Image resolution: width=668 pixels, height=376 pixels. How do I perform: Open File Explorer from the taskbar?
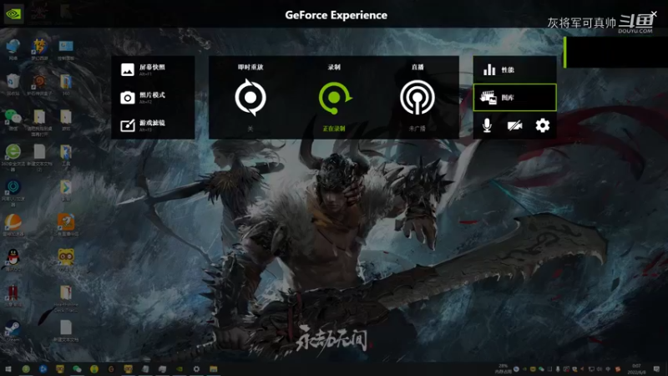pos(214,368)
